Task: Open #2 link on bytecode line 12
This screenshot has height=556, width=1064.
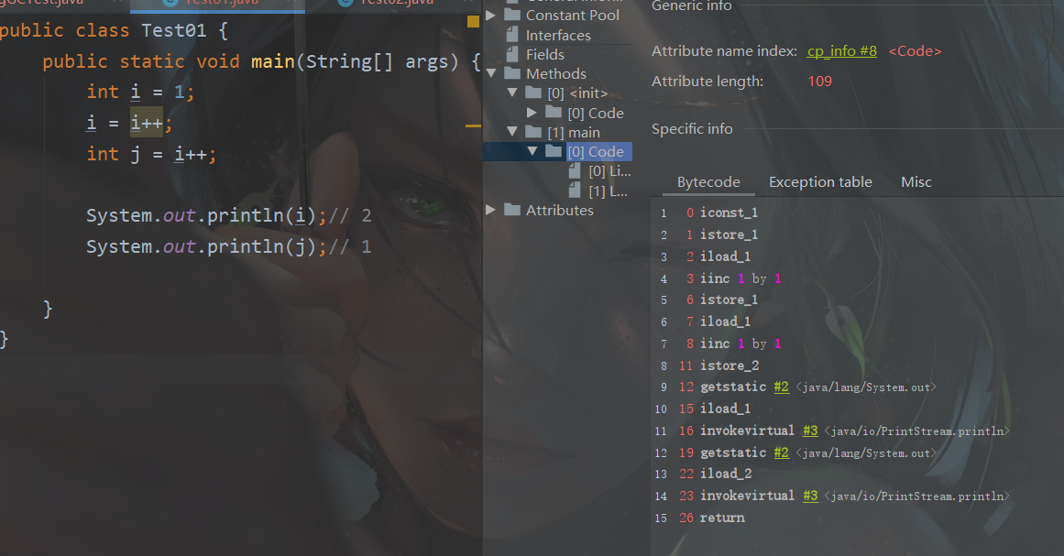Action: point(782,452)
